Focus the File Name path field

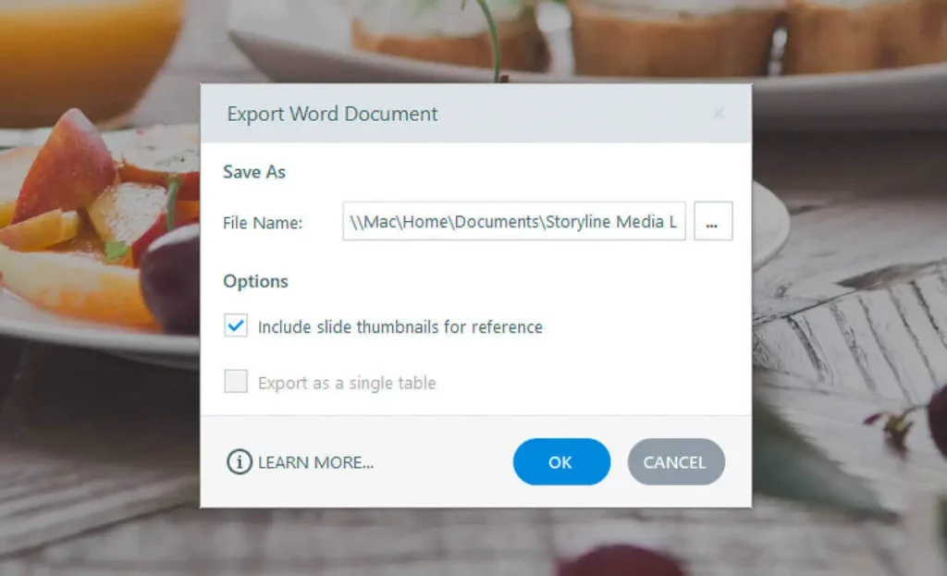[513, 222]
